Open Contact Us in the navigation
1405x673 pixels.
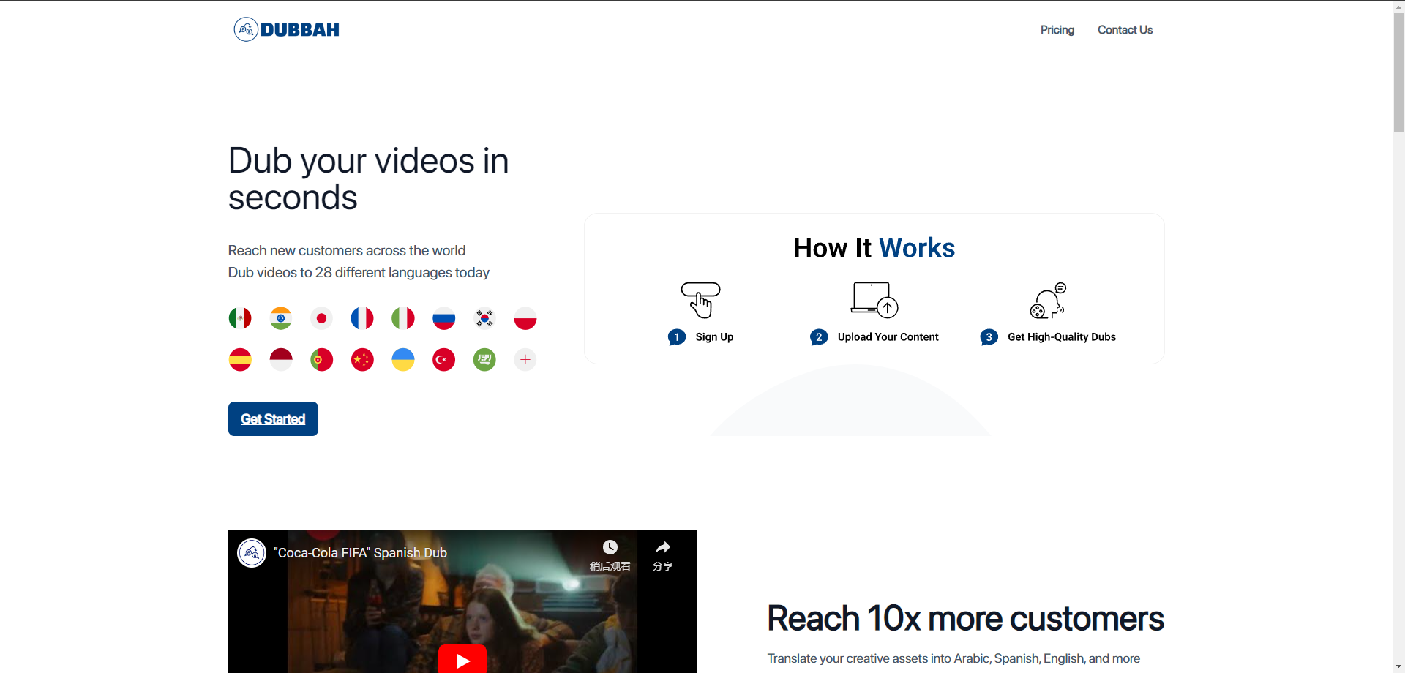pyautogui.click(x=1125, y=30)
